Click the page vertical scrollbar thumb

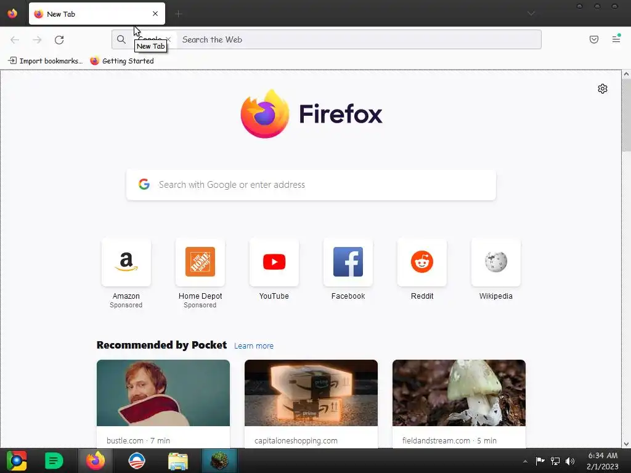626,115
